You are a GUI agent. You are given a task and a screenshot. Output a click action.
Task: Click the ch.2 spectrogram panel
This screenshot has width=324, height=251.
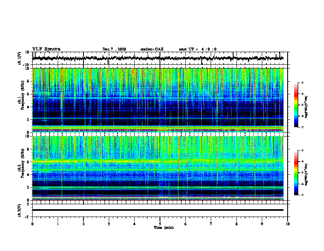point(158,168)
